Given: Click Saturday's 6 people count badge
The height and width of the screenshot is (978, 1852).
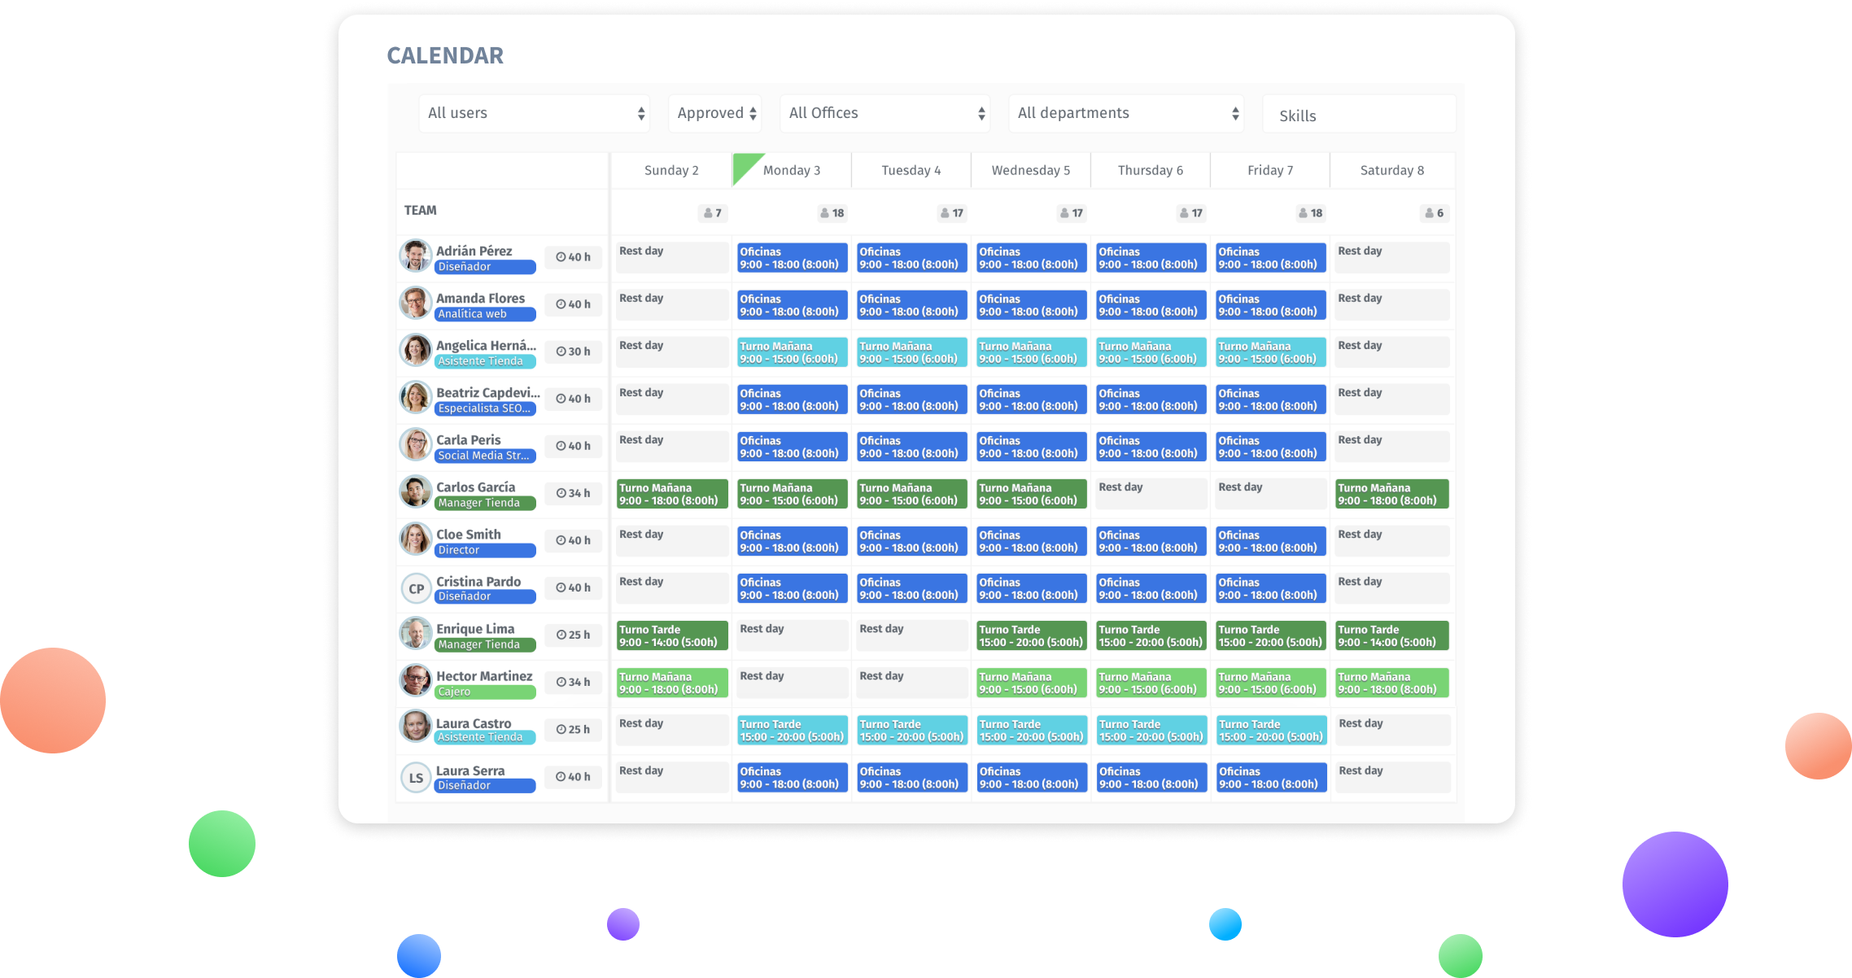Looking at the screenshot, I should pos(1434,213).
